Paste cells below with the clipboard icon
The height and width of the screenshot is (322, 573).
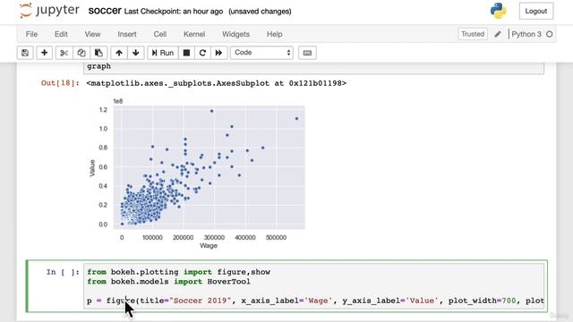tap(98, 53)
